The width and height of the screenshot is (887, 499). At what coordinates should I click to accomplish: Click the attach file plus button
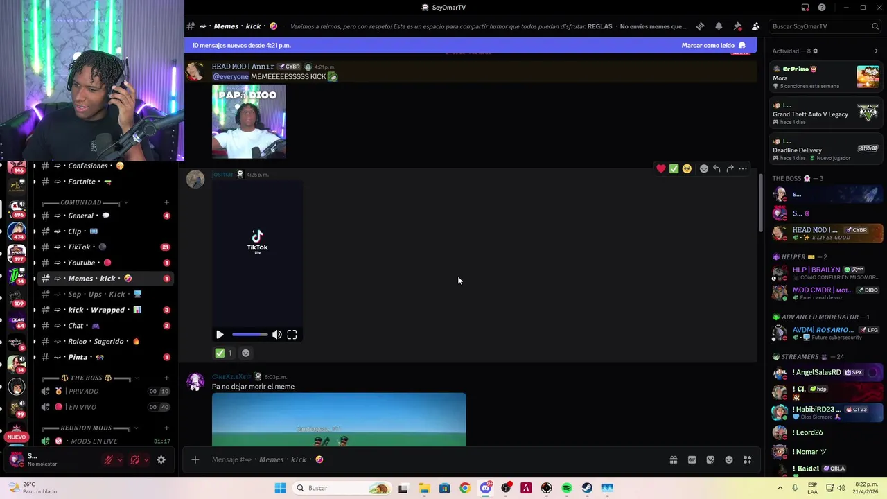click(x=195, y=459)
